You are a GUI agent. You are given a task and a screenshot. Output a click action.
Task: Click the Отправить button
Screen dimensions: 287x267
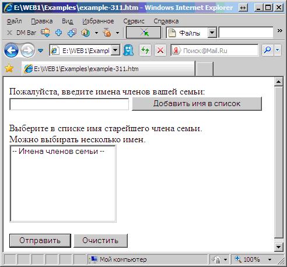pos(40,241)
